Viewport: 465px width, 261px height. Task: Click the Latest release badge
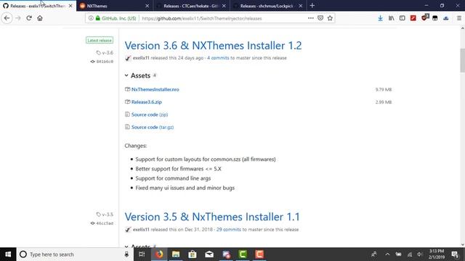(x=100, y=41)
